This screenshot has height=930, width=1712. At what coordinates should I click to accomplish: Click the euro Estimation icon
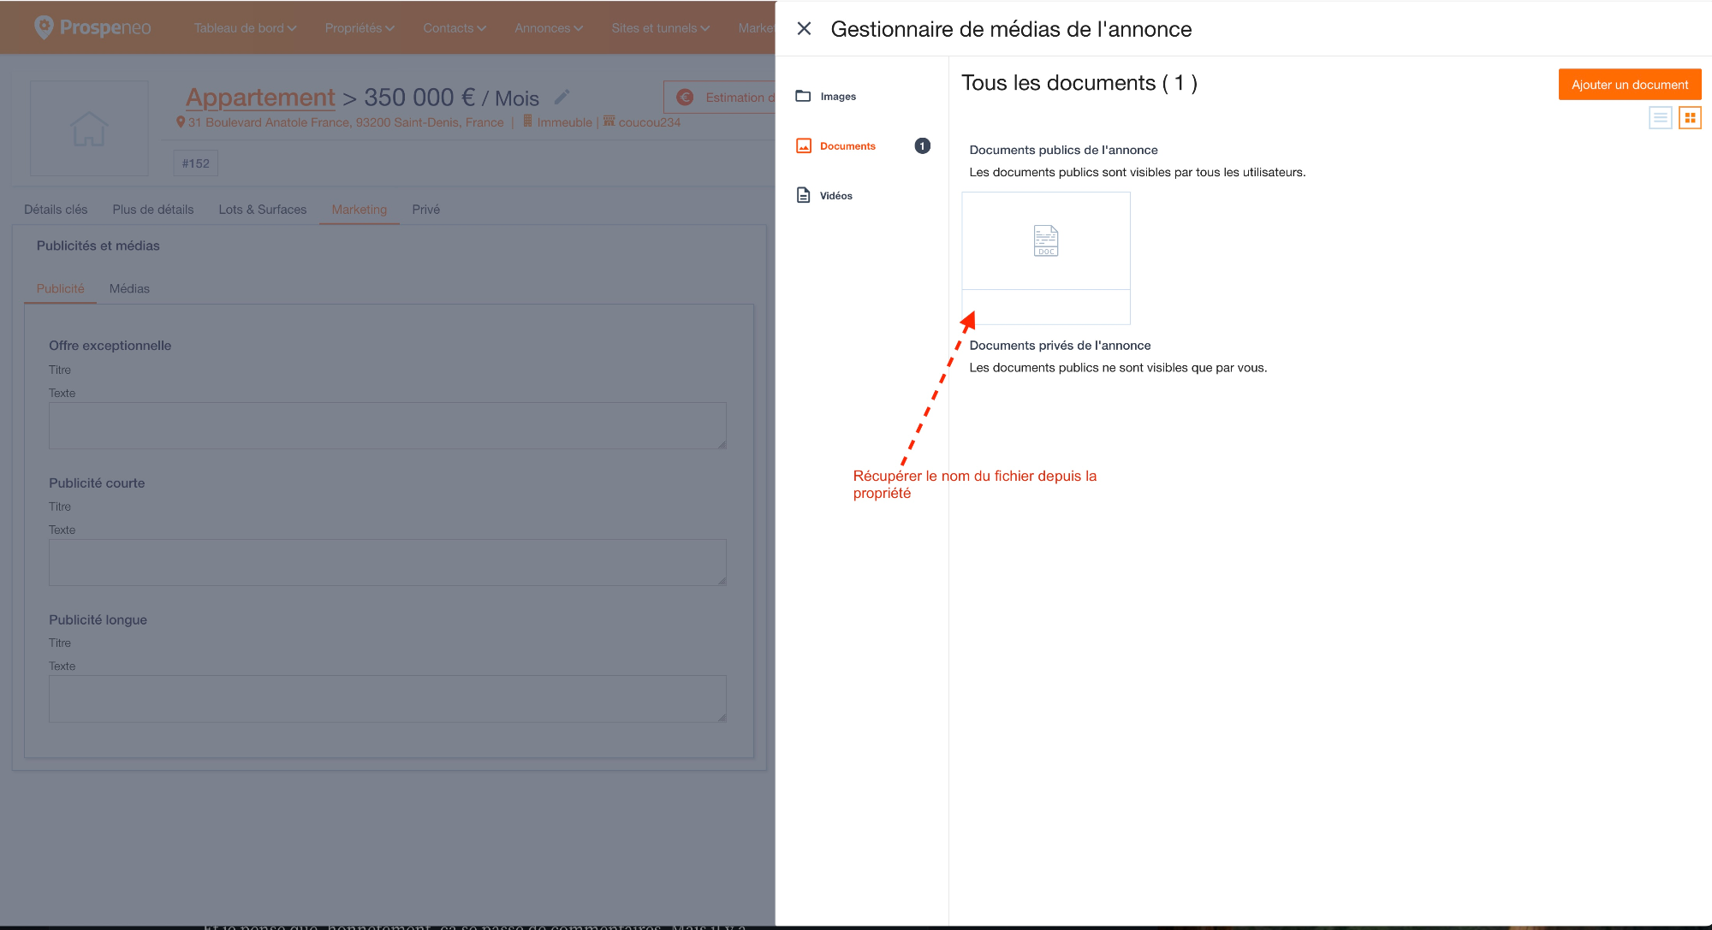[x=685, y=98]
